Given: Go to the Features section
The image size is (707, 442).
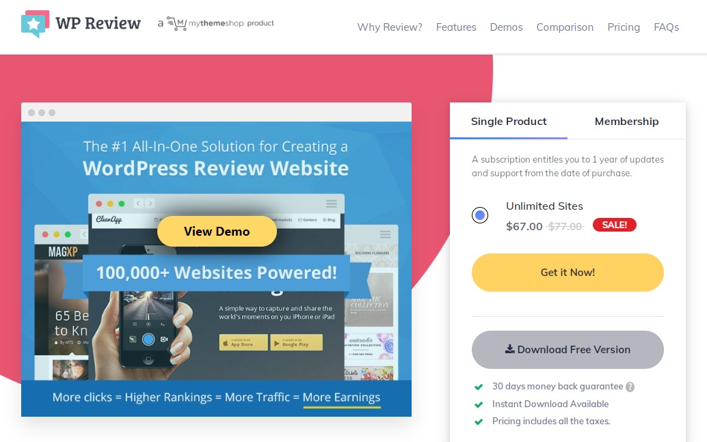Looking at the screenshot, I should [456, 27].
